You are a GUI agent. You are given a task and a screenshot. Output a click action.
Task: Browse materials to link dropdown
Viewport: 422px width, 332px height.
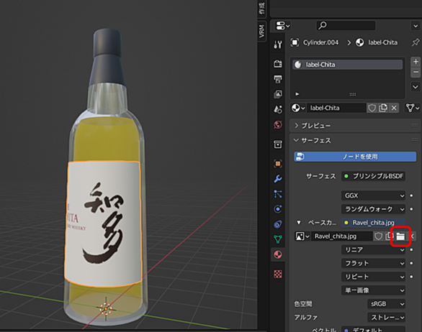point(298,108)
